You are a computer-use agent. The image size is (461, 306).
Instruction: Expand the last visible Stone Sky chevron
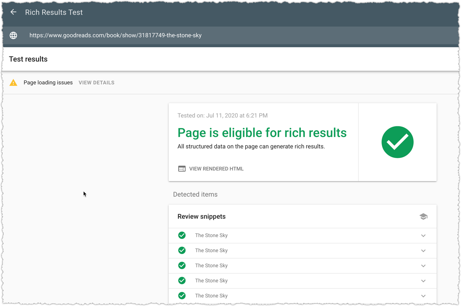pos(423,296)
